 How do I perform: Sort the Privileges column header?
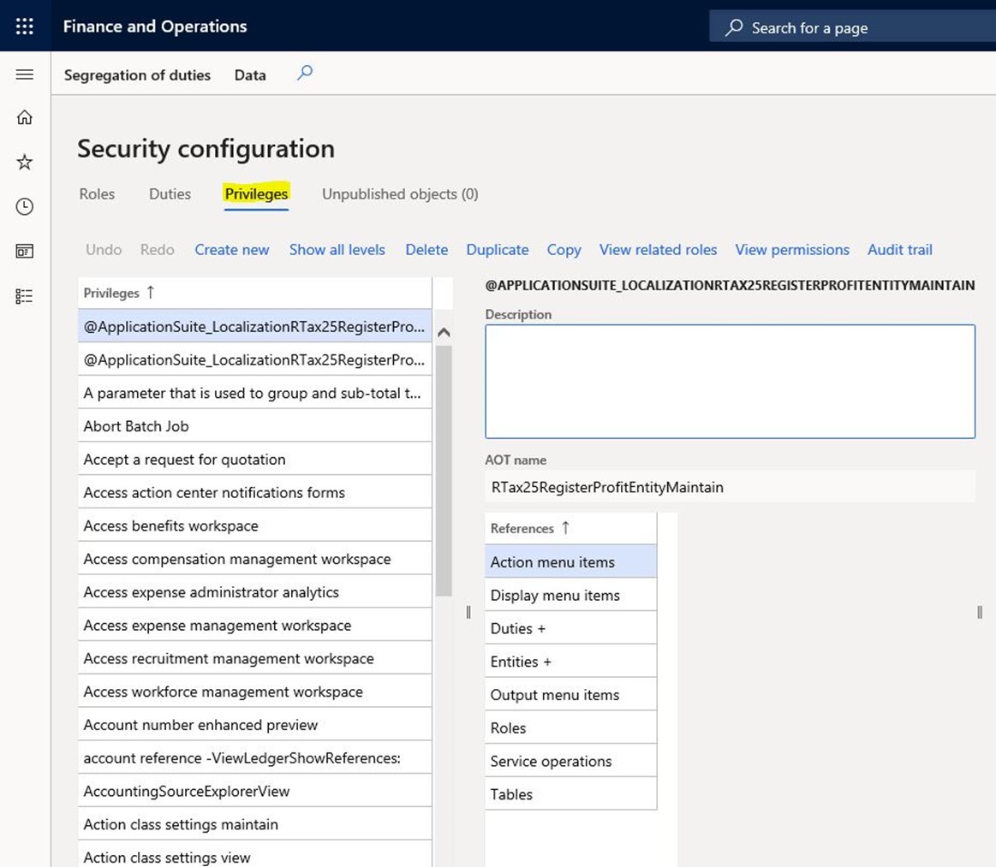click(x=111, y=293)
